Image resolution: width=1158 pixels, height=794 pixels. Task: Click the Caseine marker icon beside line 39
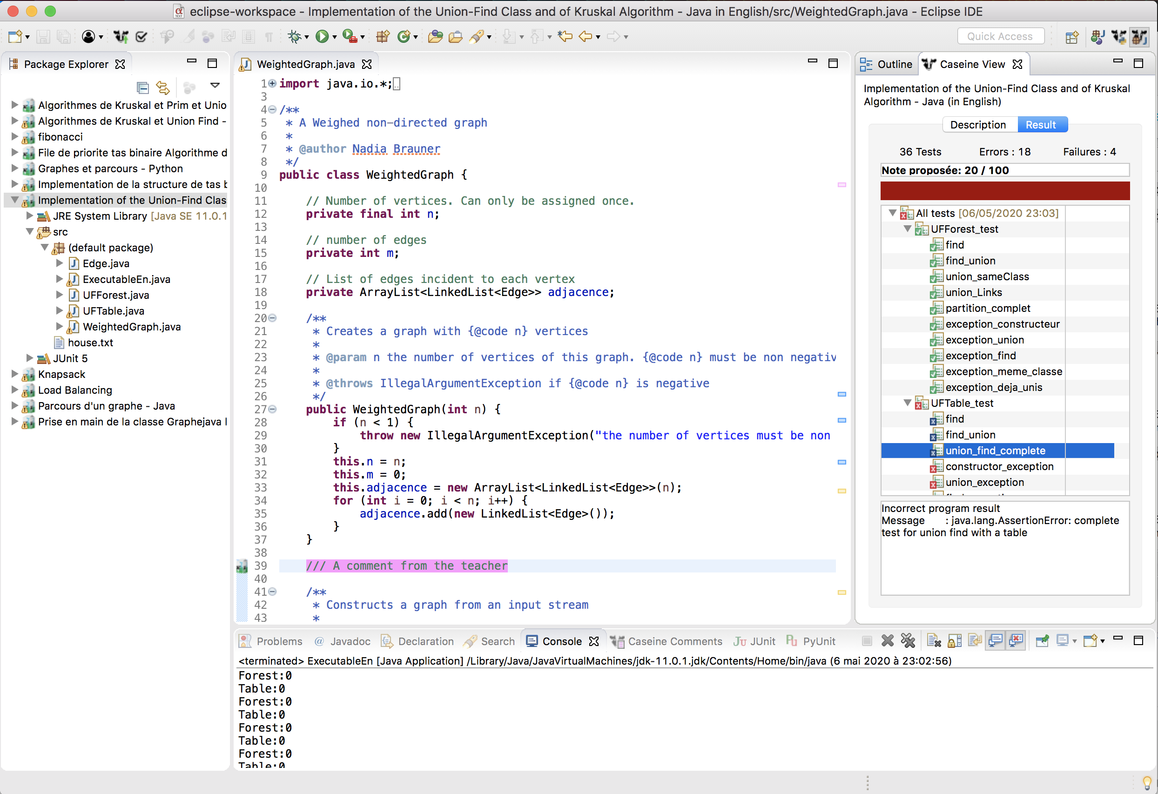[242, 566]
